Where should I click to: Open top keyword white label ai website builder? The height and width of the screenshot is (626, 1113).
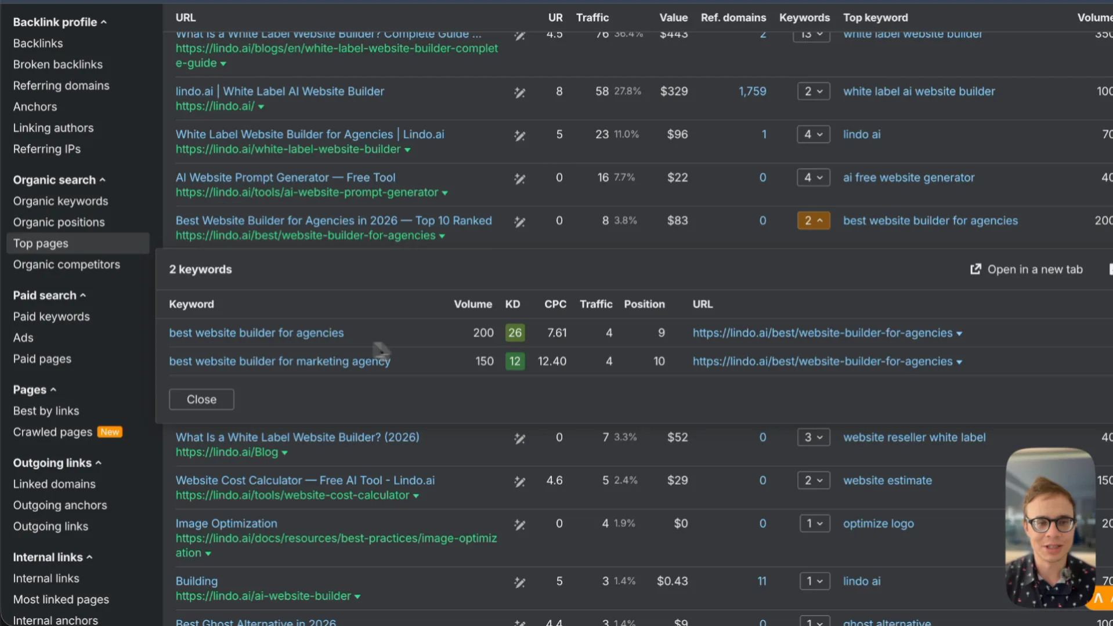(919, 91)
